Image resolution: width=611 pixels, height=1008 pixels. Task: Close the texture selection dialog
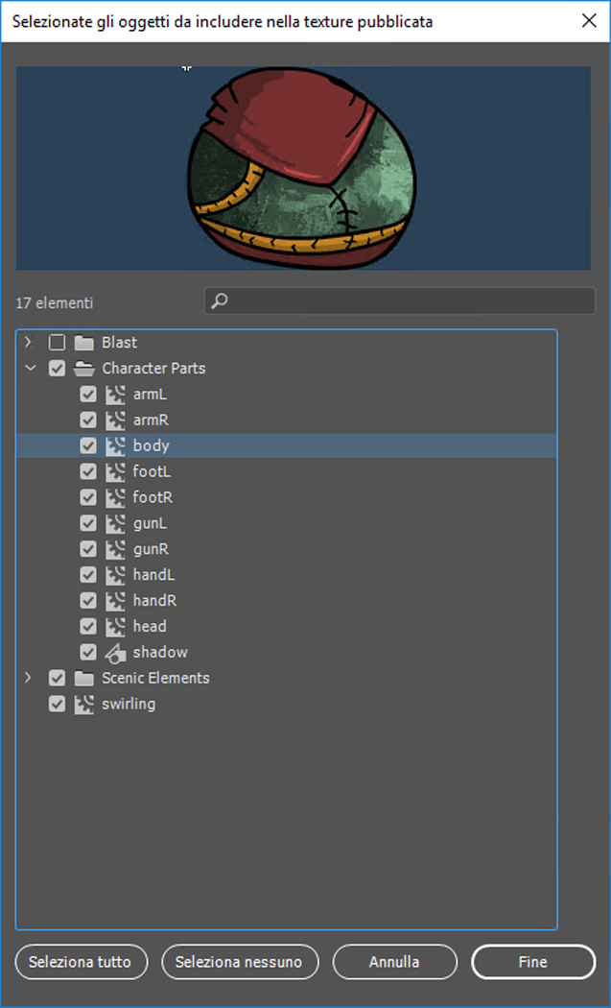589,21
